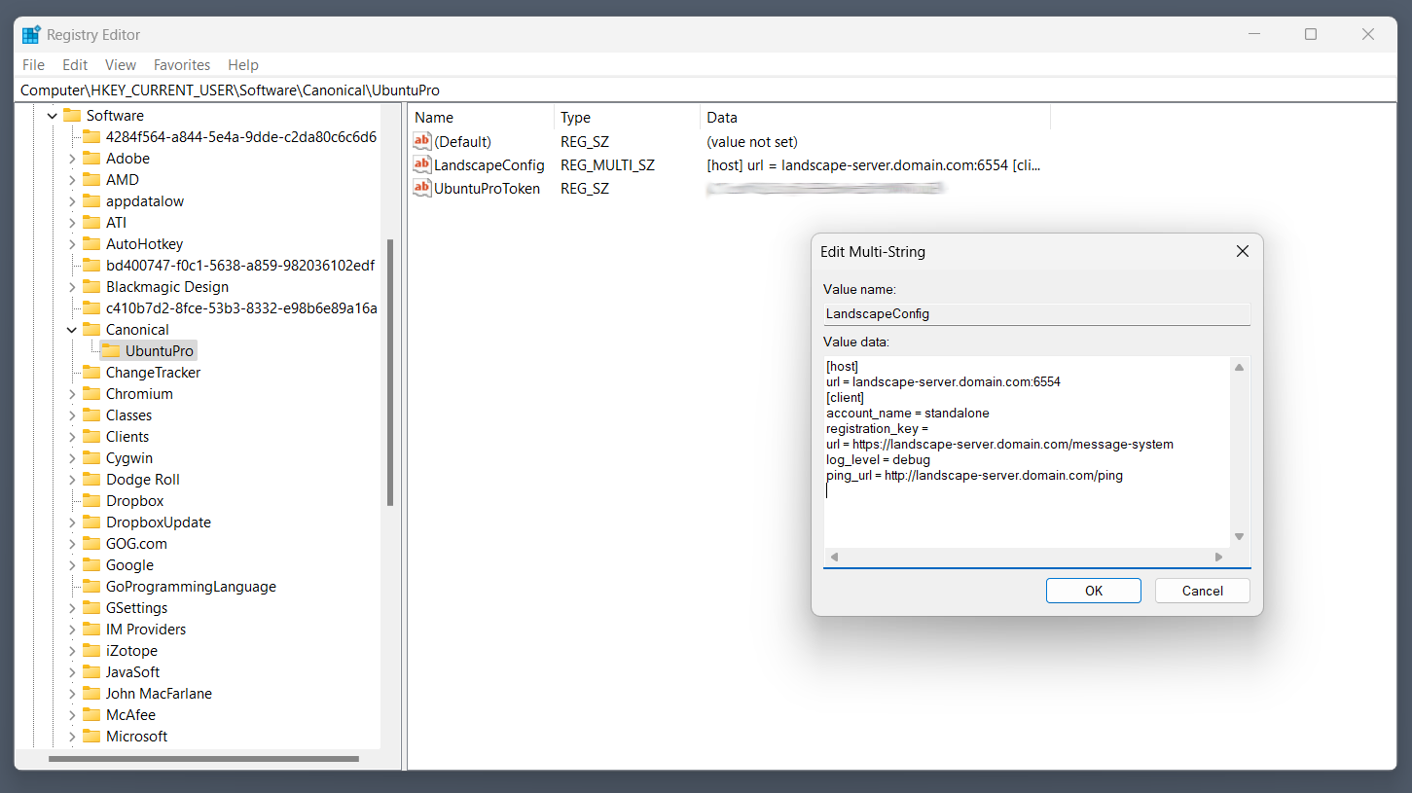Select the GOG.com folder icon
1412x793 pixels.
(x=91, y=544)
